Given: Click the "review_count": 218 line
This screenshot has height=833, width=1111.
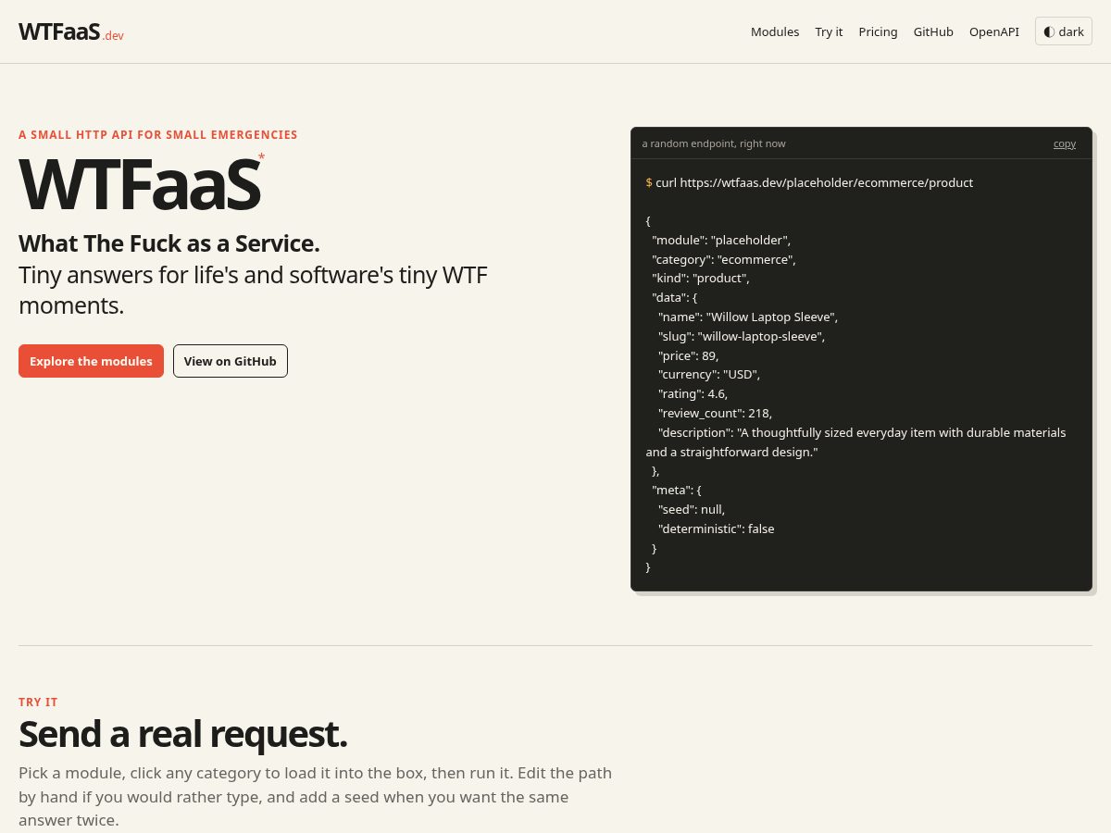Looking at the screenshot, I should [715, 413].
